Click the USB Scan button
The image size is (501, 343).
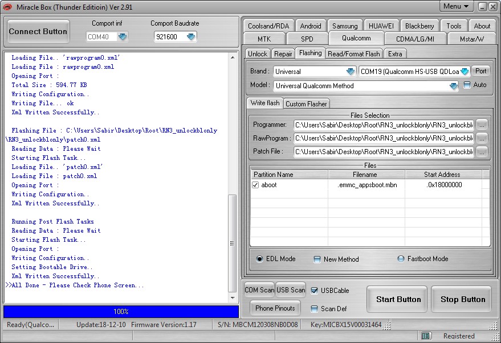tap(291, 290)
